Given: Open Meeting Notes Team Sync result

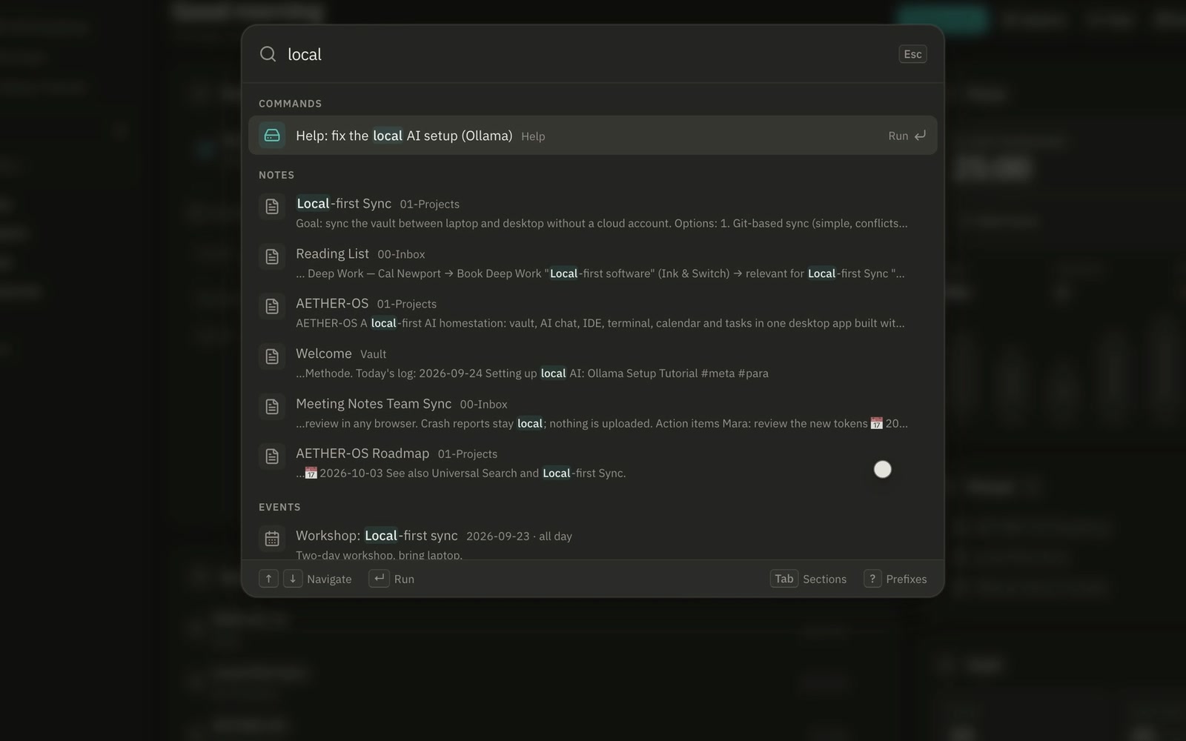Looking at the screenshot, I should point(593,413).
